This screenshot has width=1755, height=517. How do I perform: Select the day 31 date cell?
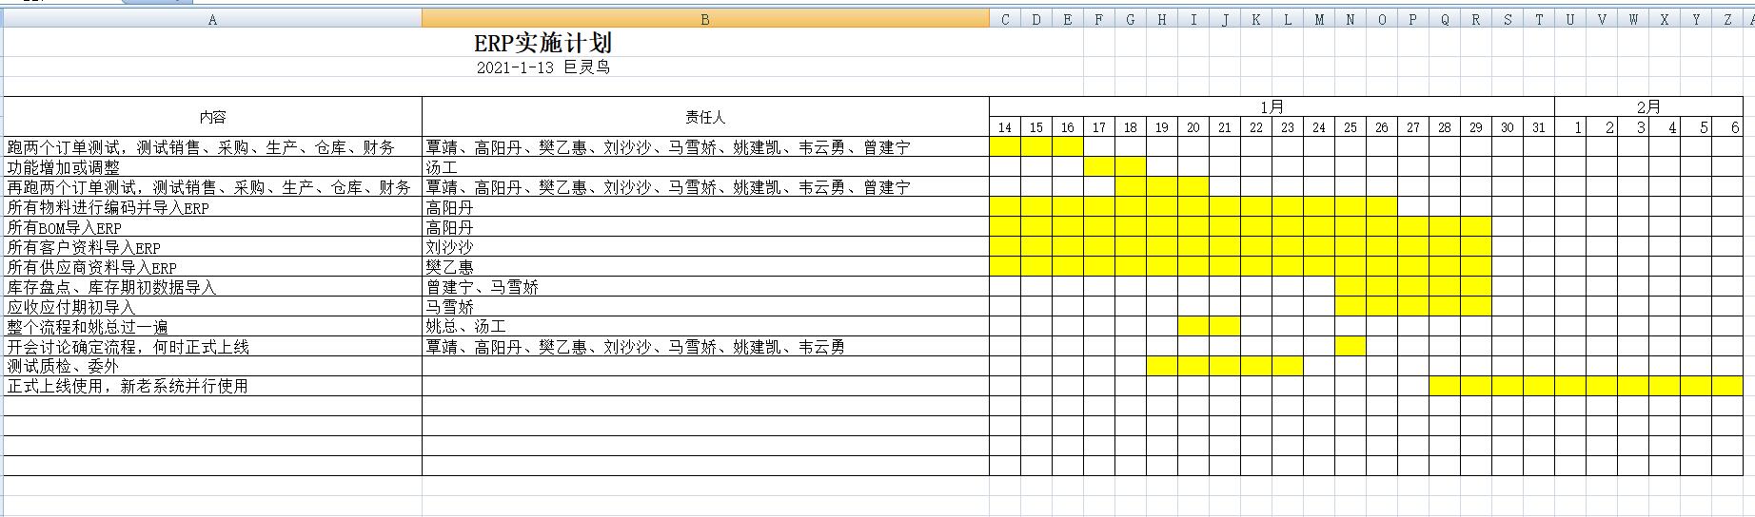point(1539,127)
